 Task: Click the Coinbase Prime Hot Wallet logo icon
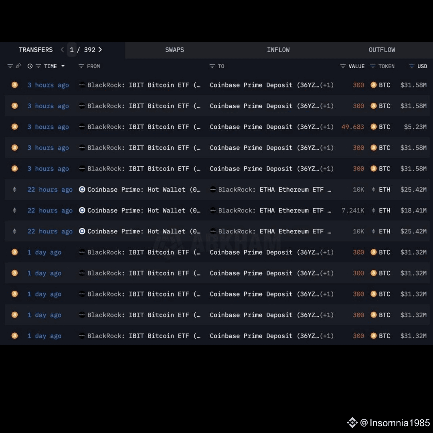click(82, 190)
